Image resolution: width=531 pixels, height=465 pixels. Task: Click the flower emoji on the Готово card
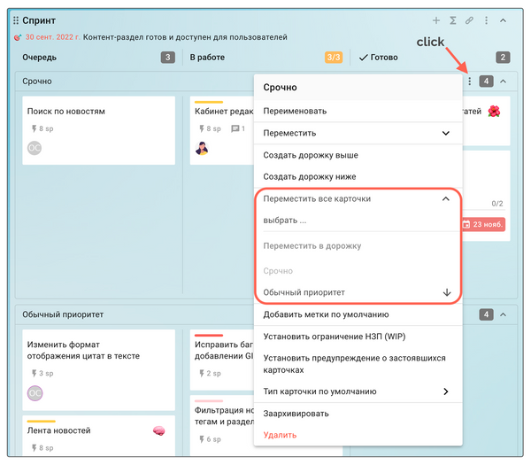pyautogui.click(x=494, y=112)
